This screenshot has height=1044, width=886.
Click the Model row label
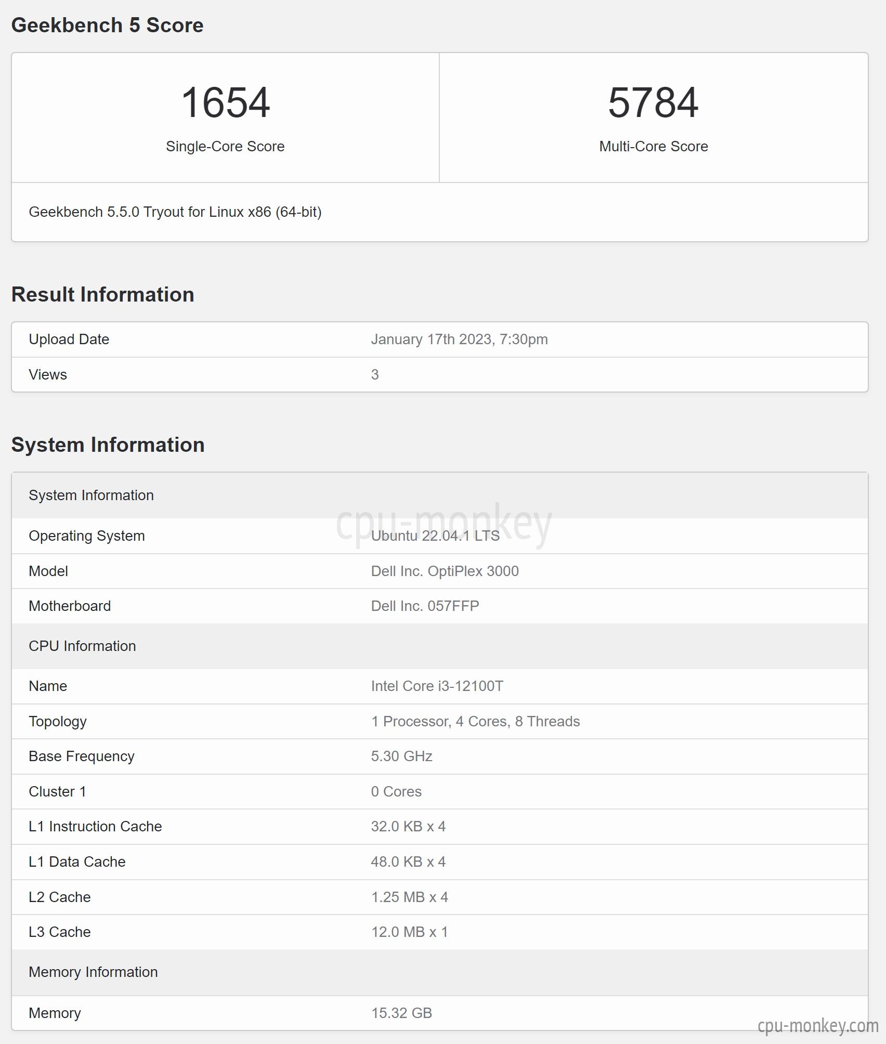pos(48,571)
